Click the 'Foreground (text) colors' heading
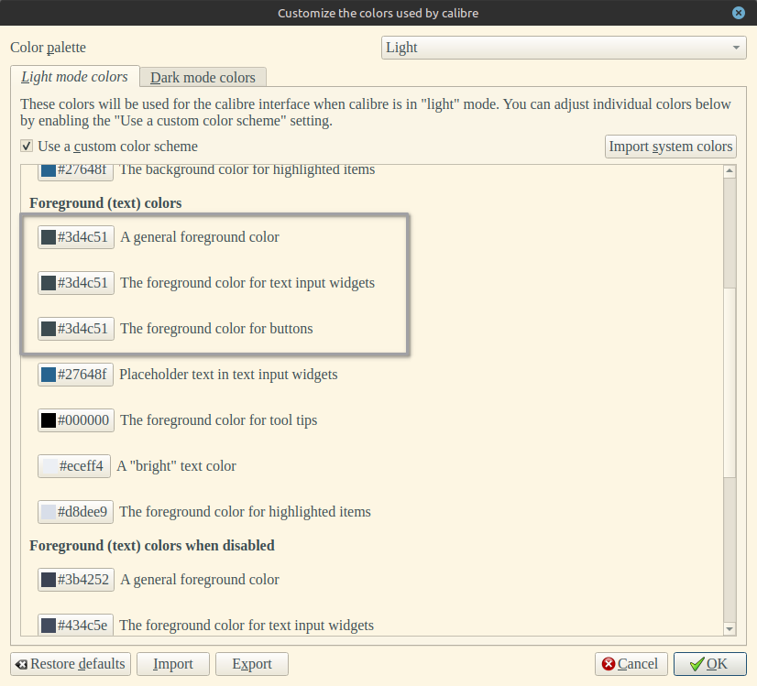 105,203
